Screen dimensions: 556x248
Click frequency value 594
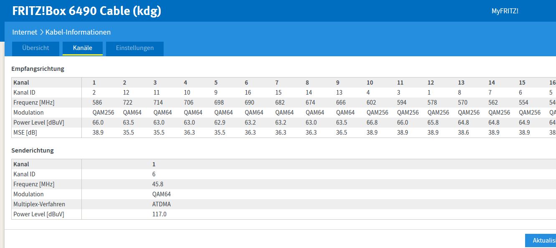[402, 103]
